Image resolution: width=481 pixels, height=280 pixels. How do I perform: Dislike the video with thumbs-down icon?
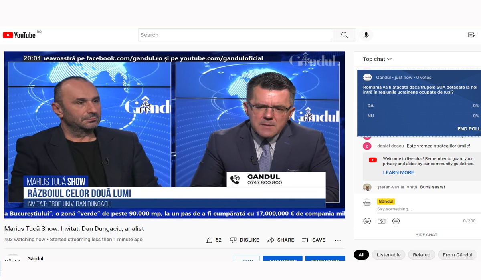[x=233, y=240]
